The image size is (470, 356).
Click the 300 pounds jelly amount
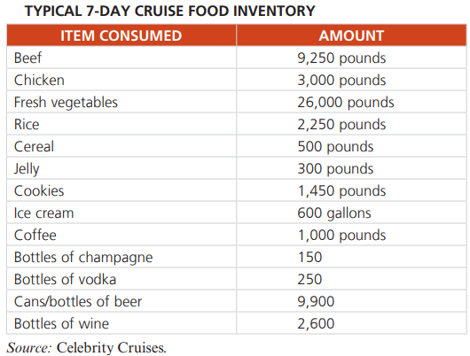tap(335, 169)
